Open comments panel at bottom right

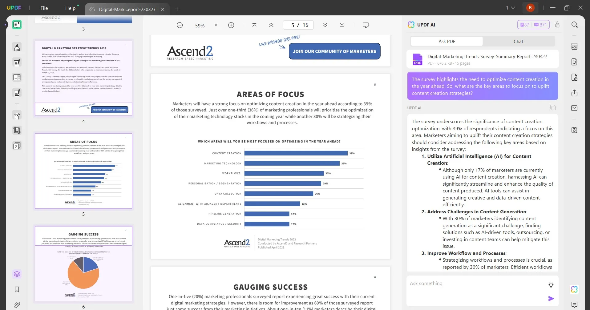coord(575,305)
